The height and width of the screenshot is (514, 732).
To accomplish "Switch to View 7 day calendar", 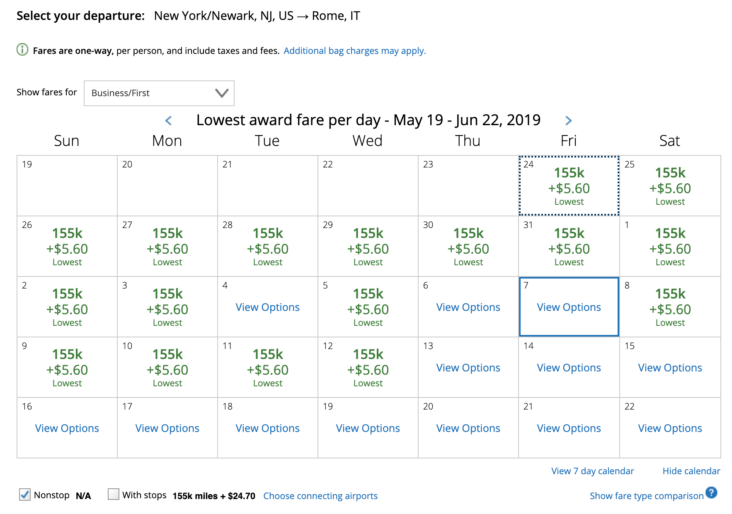I will (592, 471).
